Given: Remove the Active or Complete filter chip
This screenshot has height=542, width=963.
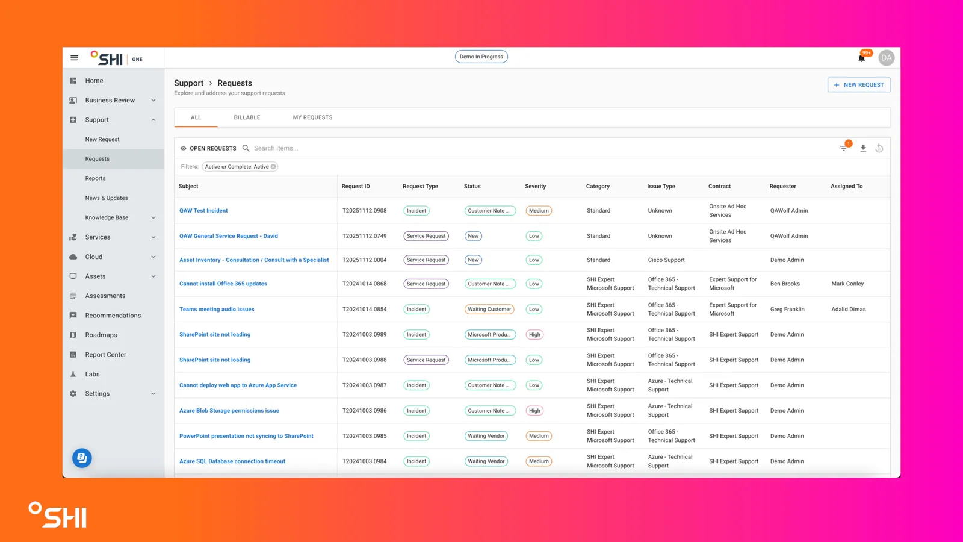Looking at the screenshot, I should [273, 167].
